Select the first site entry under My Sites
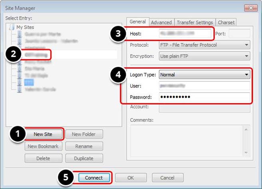 point(43,34)
